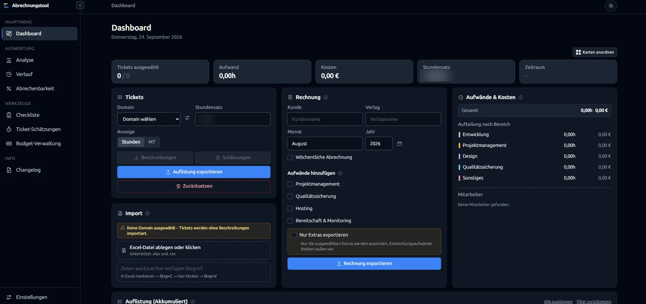Open Abrechenbarkeit in the sidebar
Viewport: 646px width, 304px height.
pos(39,89)
